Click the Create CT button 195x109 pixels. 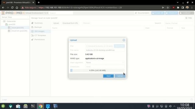172,13
